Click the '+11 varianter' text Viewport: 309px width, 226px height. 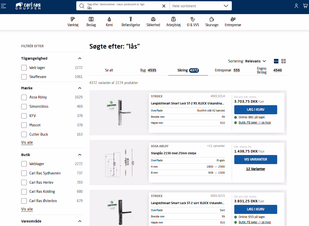tap(216, 146)
